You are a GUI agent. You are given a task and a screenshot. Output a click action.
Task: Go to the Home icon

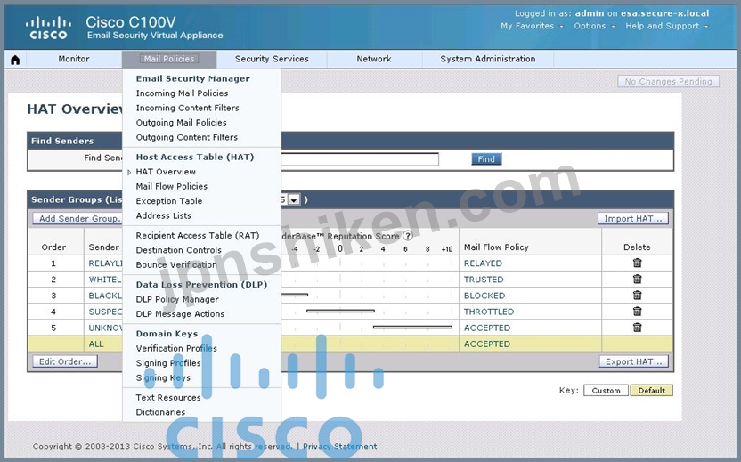point(15,60)
